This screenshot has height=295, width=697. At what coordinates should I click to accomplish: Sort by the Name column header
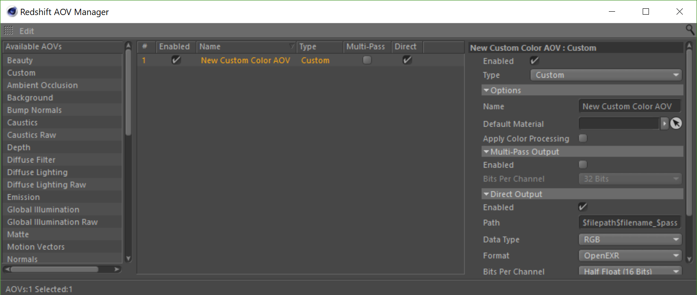[x=246, y=47]
